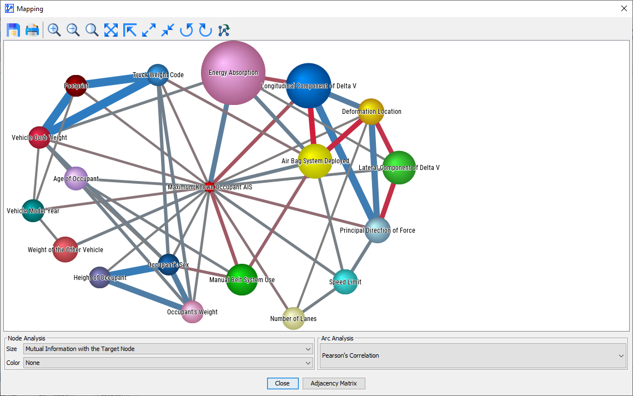Viewport: 633px width, 396px height.
Task: Click the Air Bag System Deployed node
Action: [315, 161]
